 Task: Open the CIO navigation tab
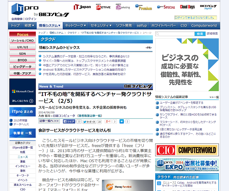pos(184,26)
